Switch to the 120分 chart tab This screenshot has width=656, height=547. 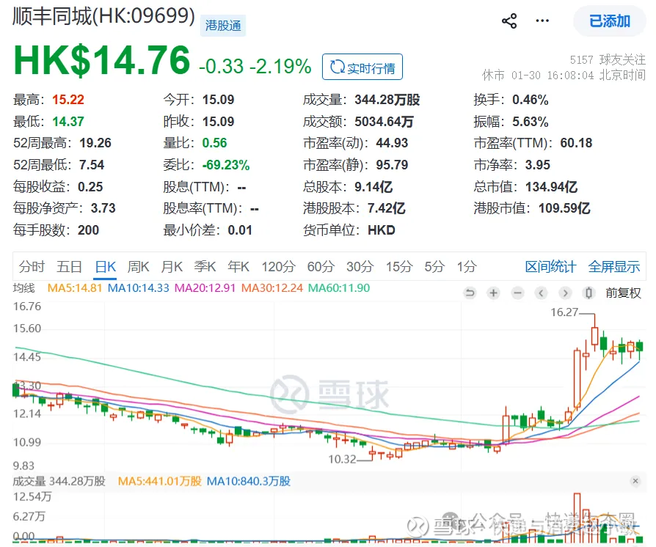279,266
